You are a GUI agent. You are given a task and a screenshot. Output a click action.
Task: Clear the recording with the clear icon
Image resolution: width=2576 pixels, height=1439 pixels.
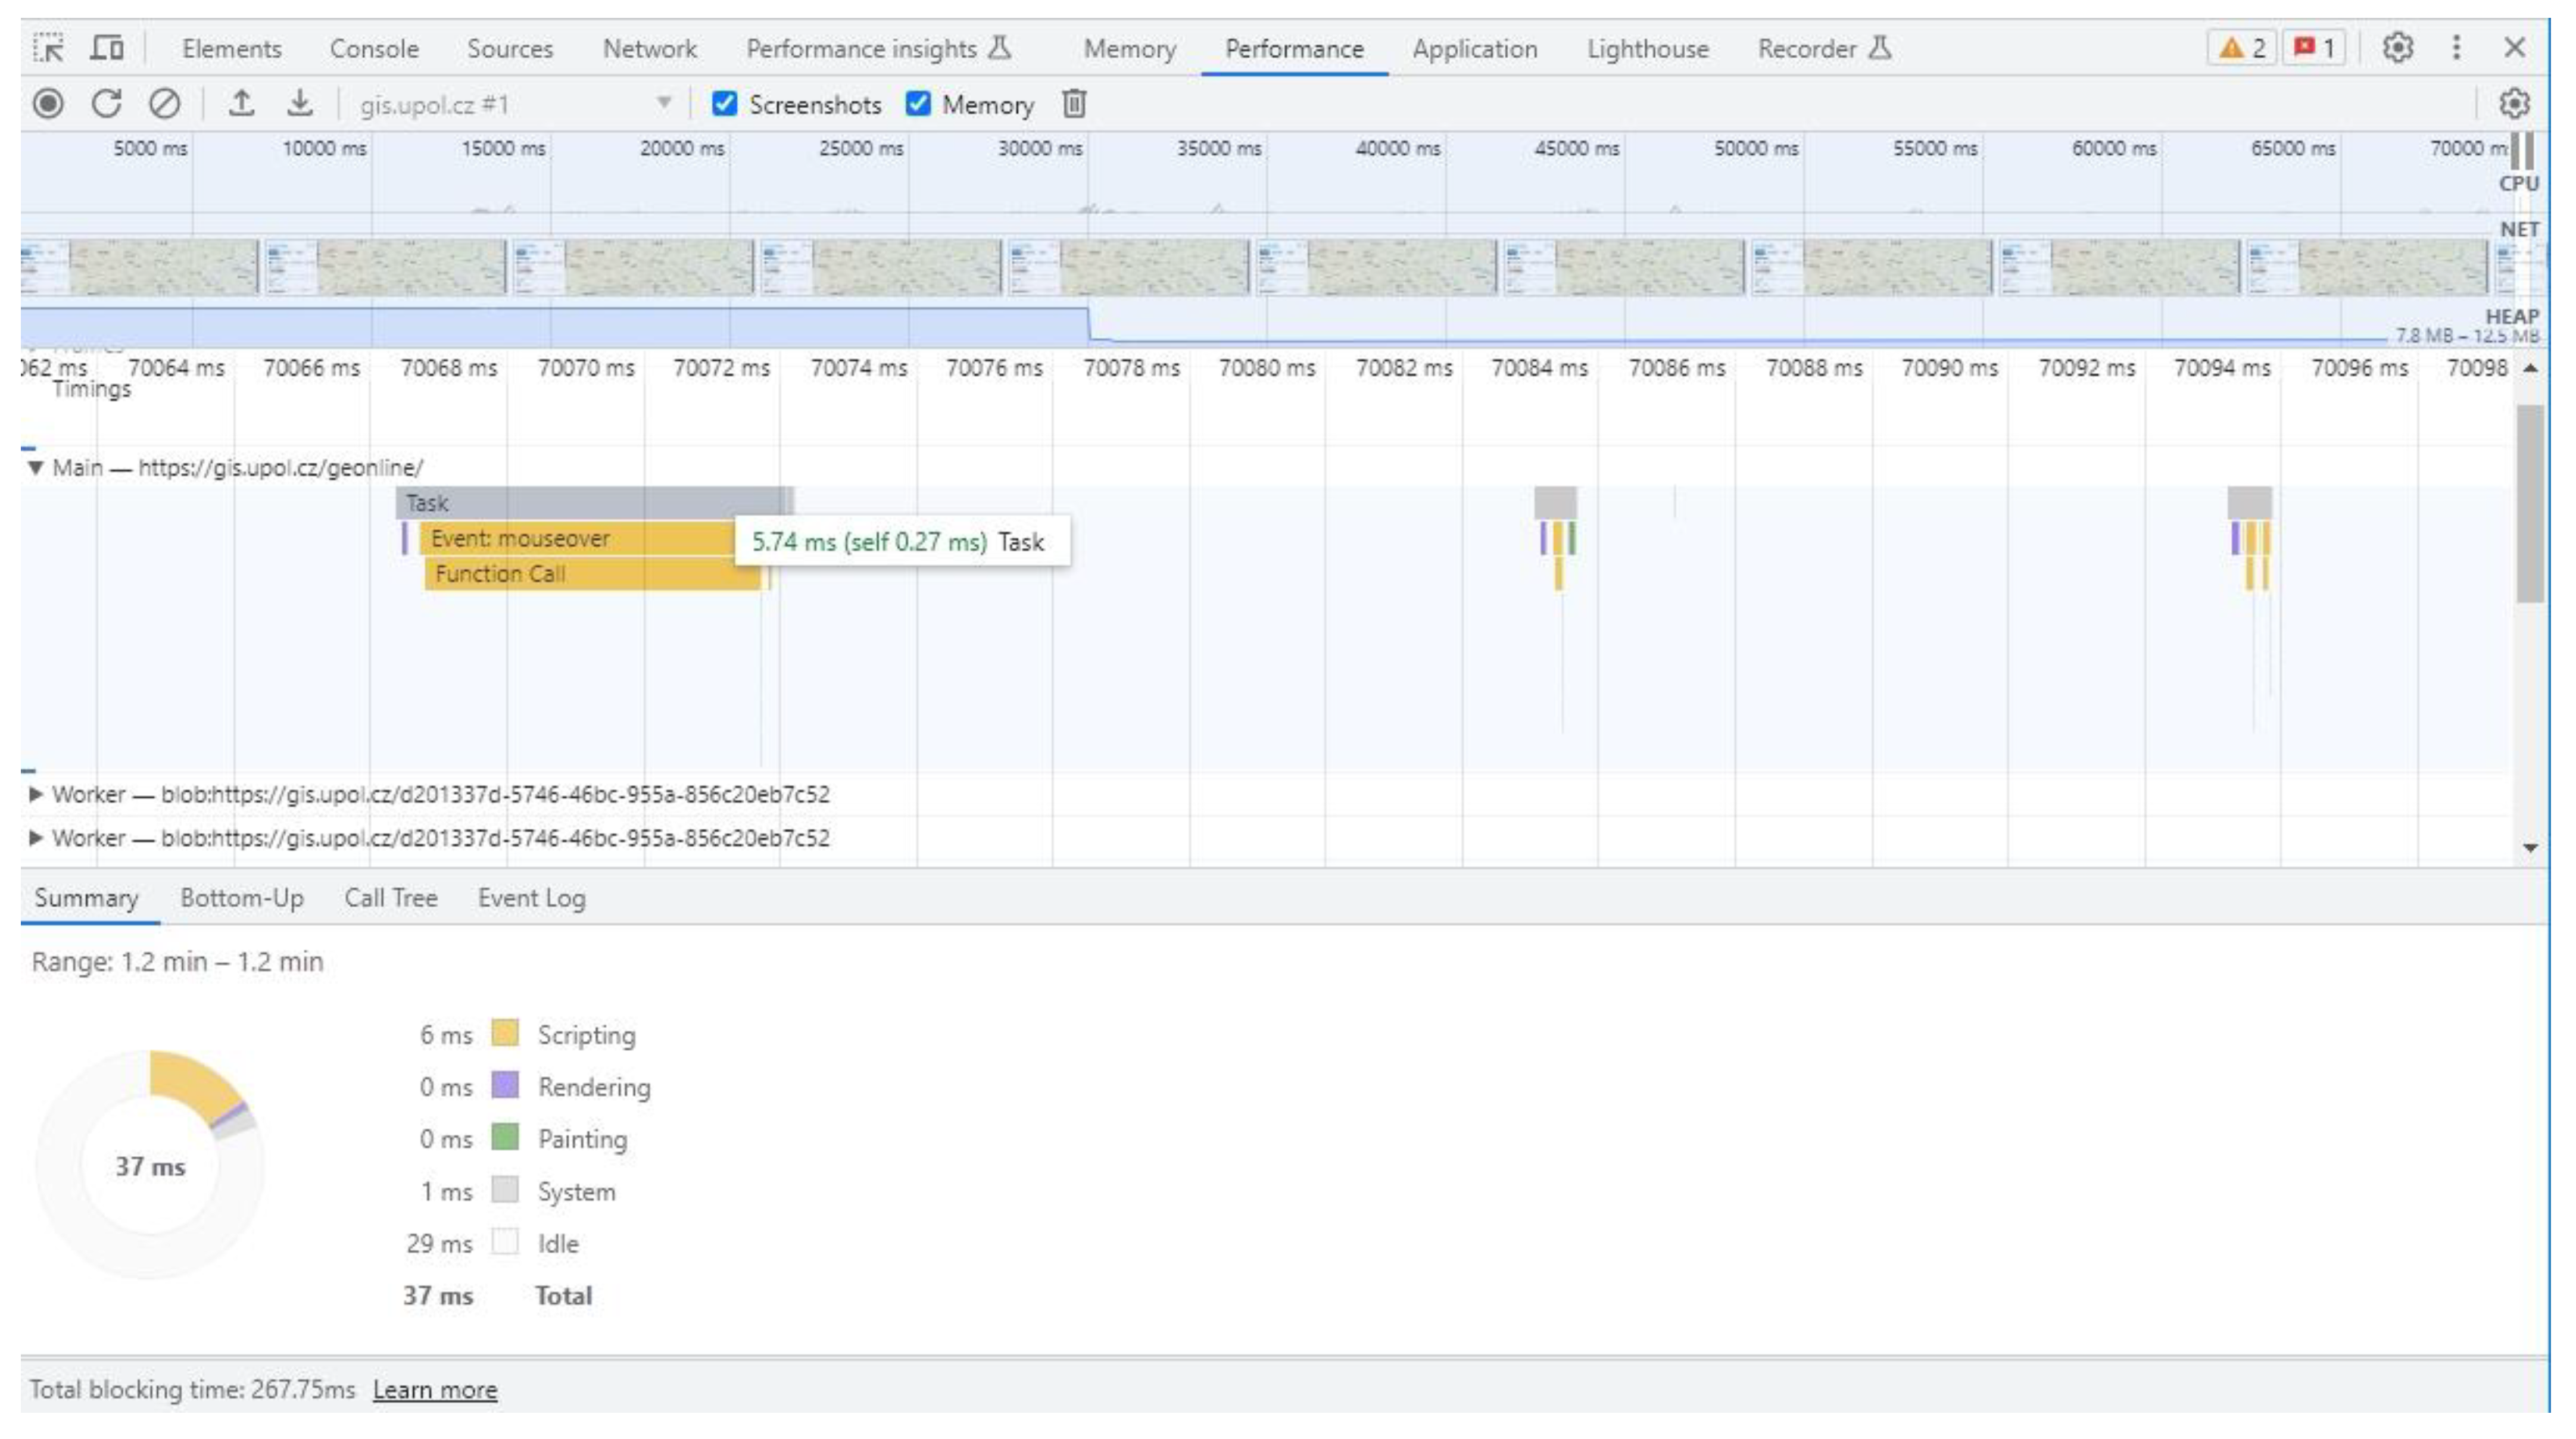tap(164, 104)
